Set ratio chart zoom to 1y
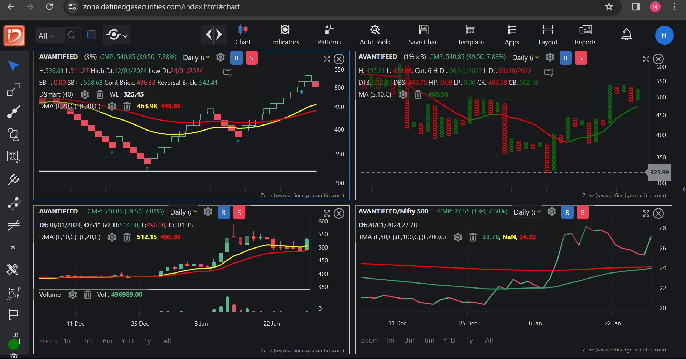Image resolution: width=686 pixels, height=359 pixels. click(x=469, y=340)
